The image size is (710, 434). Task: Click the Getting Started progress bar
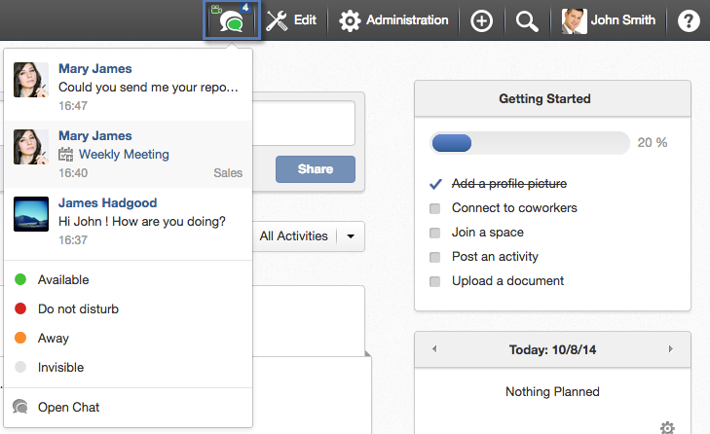(x=529, y=143)
